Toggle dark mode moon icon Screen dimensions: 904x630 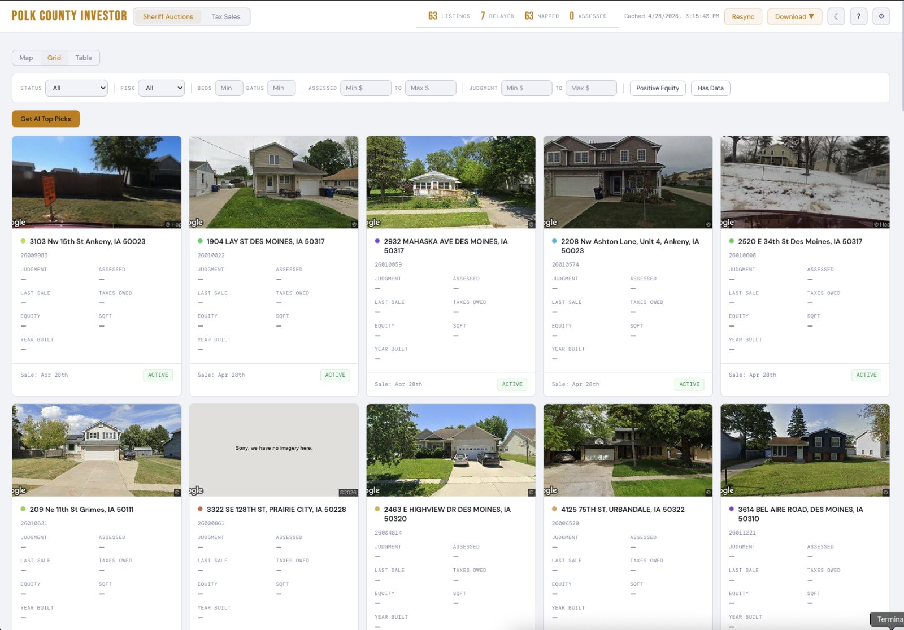click(836, 16)
